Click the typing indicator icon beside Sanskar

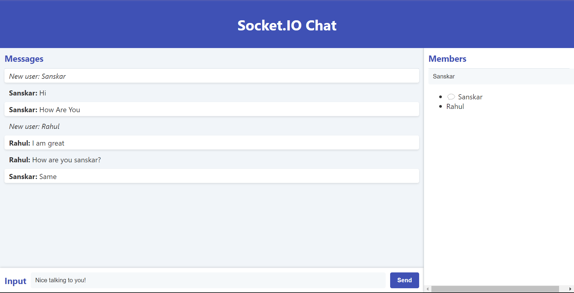[x=451, y=97]
